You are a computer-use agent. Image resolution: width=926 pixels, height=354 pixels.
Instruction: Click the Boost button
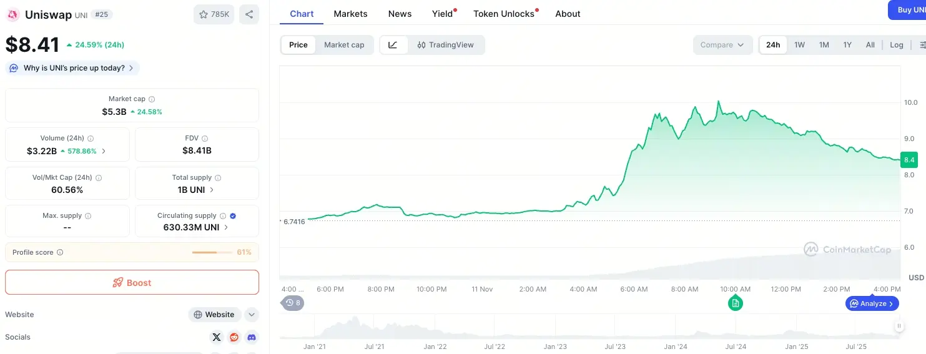[132, 282]
